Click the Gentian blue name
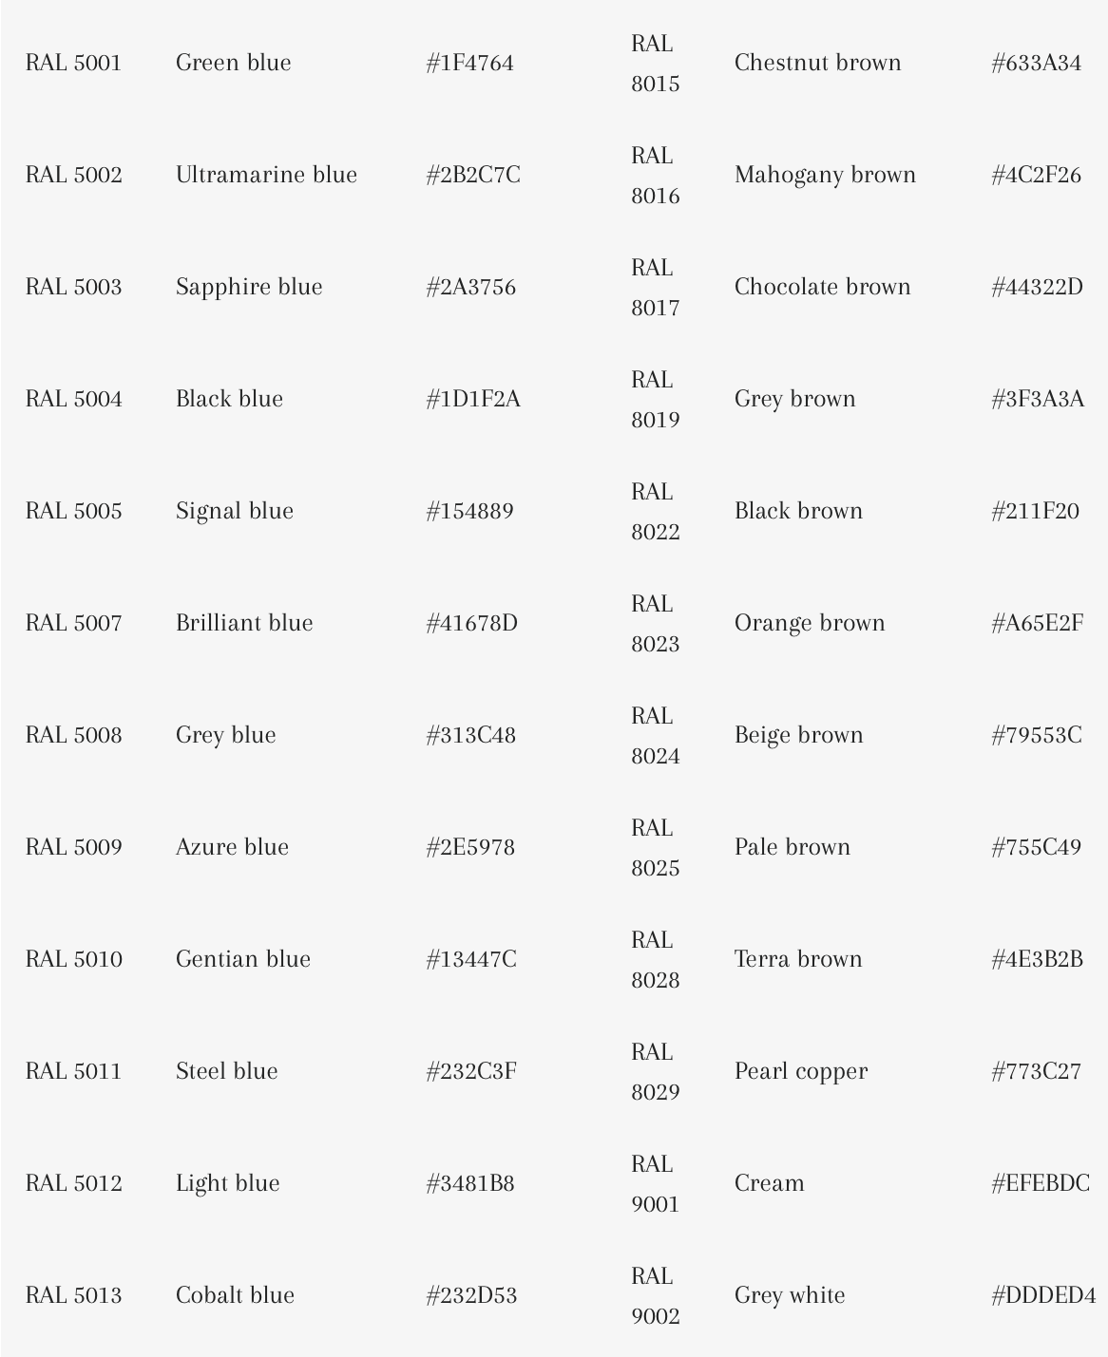 click(x=242, y=959)
